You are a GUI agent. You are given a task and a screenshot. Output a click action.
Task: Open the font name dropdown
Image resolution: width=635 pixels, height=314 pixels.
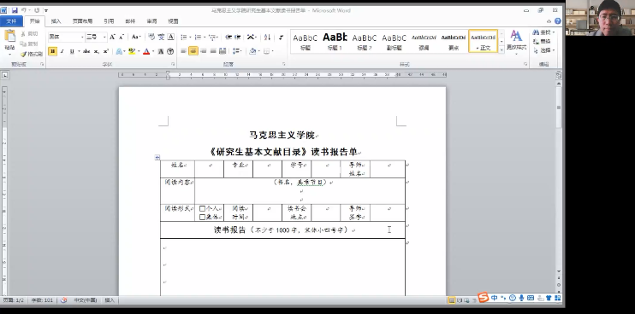(x=82, y=38)
